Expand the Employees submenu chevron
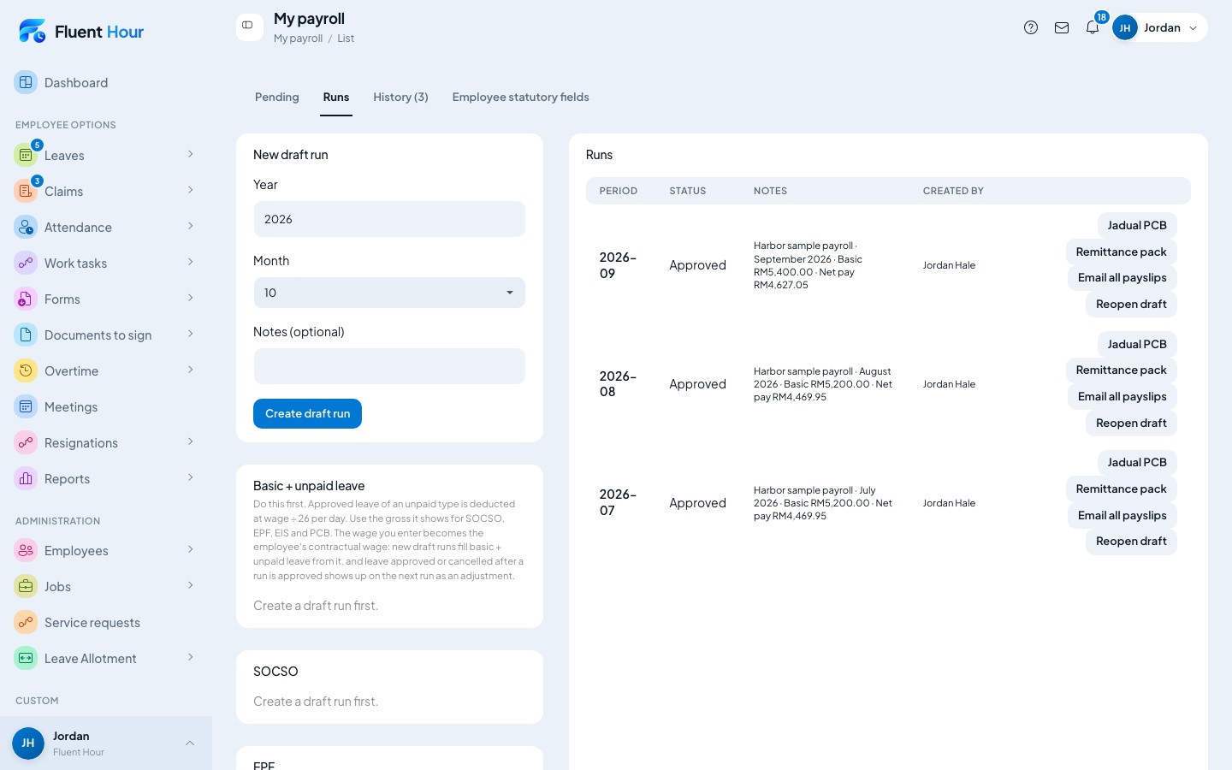Screen dimensions: 1232x770 tap(190, 549)
